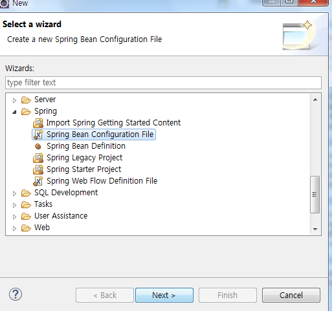Click scrollbar up arrow in wizard list
This screenshot has height=311, width=332.
click(315, 100)
